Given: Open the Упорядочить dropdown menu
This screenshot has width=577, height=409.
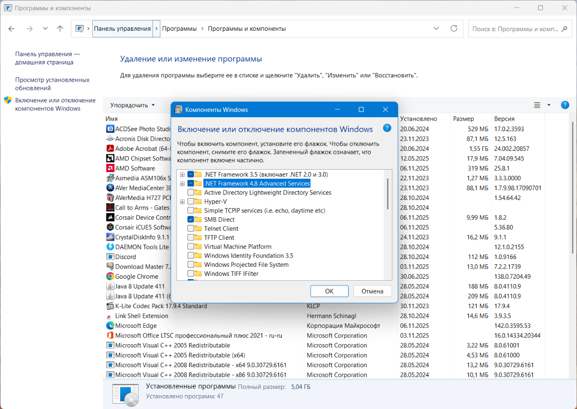Looking at the screenshot, I should (133, 105).
